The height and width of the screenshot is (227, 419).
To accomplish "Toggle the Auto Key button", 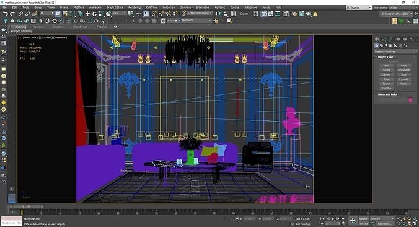I will coord(363,219).
